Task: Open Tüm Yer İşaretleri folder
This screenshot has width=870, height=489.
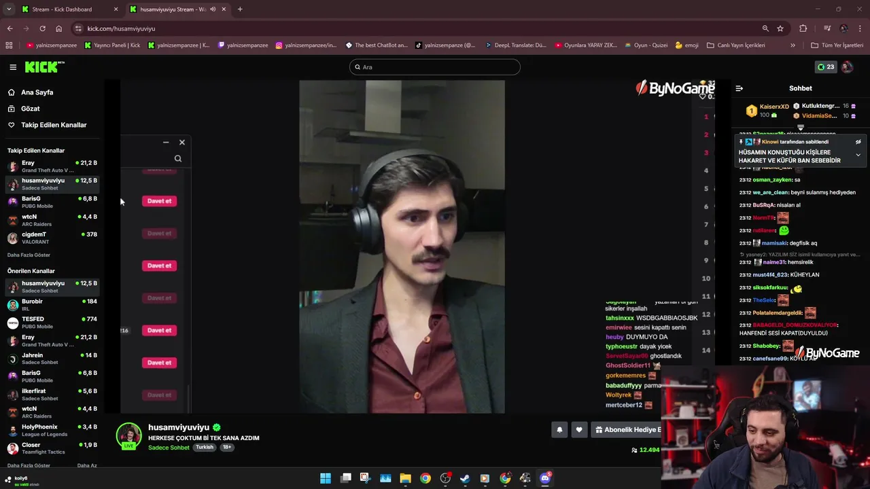Action: coord(837,46)
